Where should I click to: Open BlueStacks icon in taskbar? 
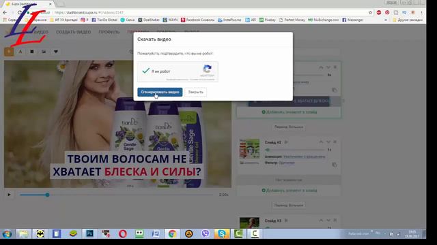pos(73,233)
